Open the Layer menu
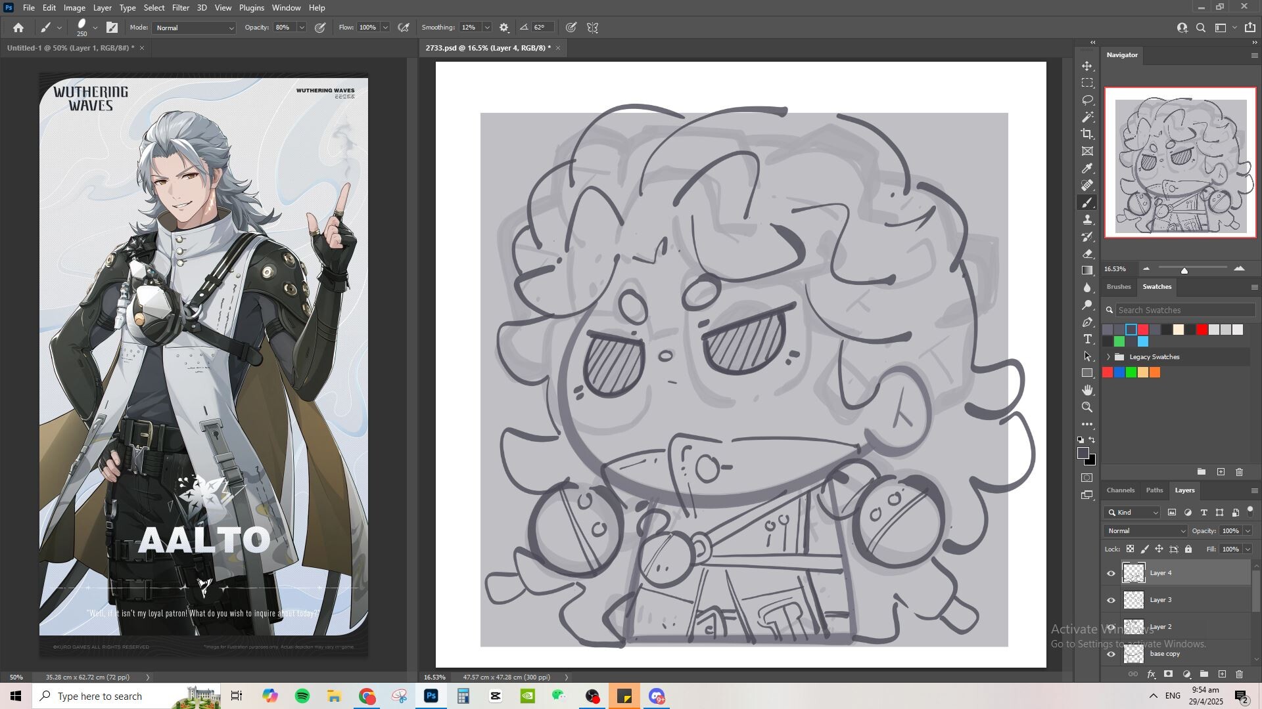Screen dimensions: 1262x709 (102, 8)
